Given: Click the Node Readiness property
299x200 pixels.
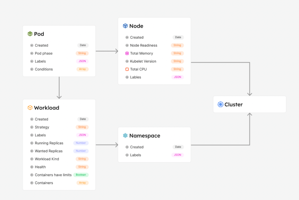Looking at the screenshot, I should [x=144, y=45].
